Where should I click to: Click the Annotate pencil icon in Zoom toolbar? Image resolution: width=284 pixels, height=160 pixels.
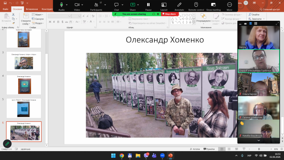[x=179, y=5]
